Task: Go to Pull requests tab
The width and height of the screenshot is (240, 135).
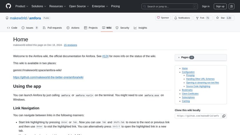Action: click(x=52, y=28)
